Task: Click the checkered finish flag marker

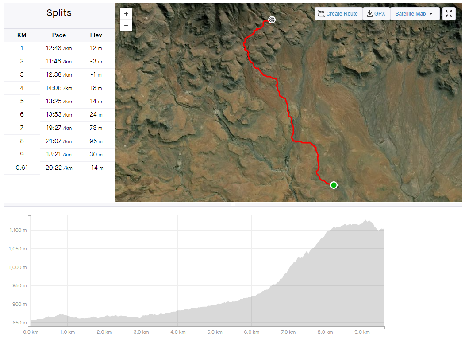Action: click(x=272, y=20)
